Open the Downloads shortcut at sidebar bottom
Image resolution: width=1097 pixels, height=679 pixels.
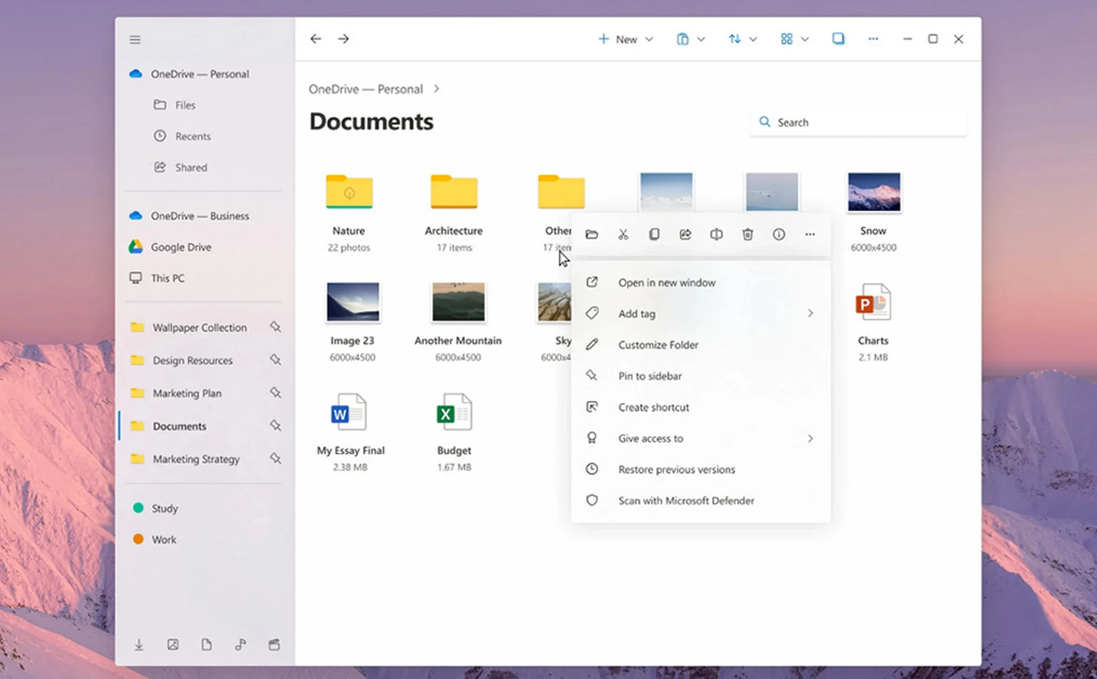[x=139, y=645]
